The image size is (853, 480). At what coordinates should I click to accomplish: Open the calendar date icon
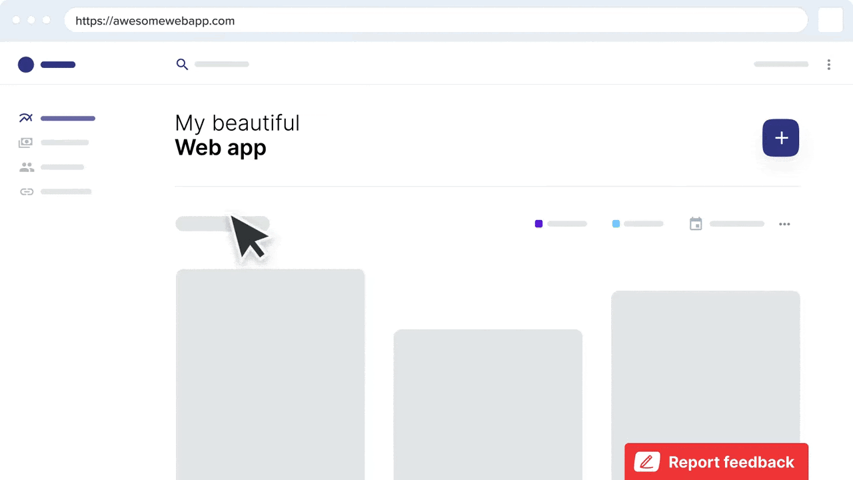pyautogui.click(x=696, y=224)
